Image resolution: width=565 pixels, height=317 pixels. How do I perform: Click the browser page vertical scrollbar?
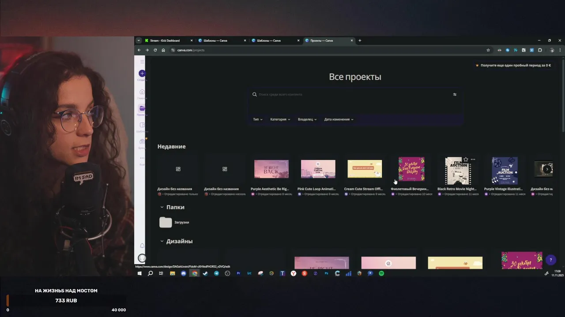tap(563, 95)
